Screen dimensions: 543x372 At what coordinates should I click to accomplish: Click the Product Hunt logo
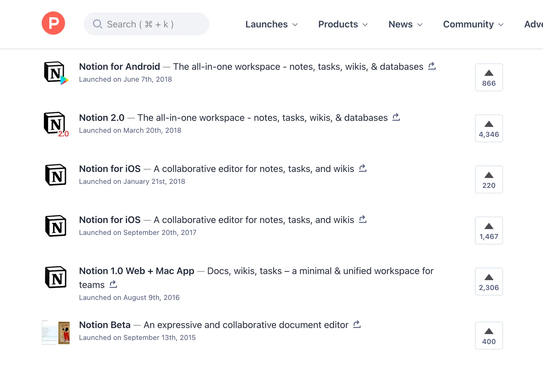[53, 23]
